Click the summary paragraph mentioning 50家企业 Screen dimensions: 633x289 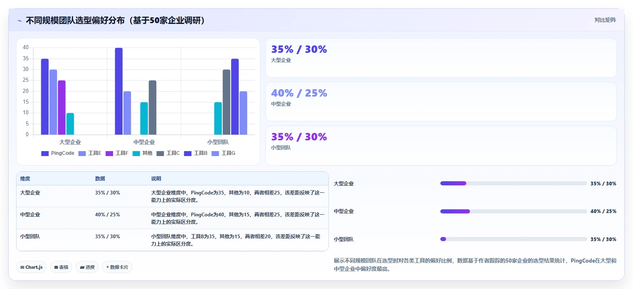(475, 265)
